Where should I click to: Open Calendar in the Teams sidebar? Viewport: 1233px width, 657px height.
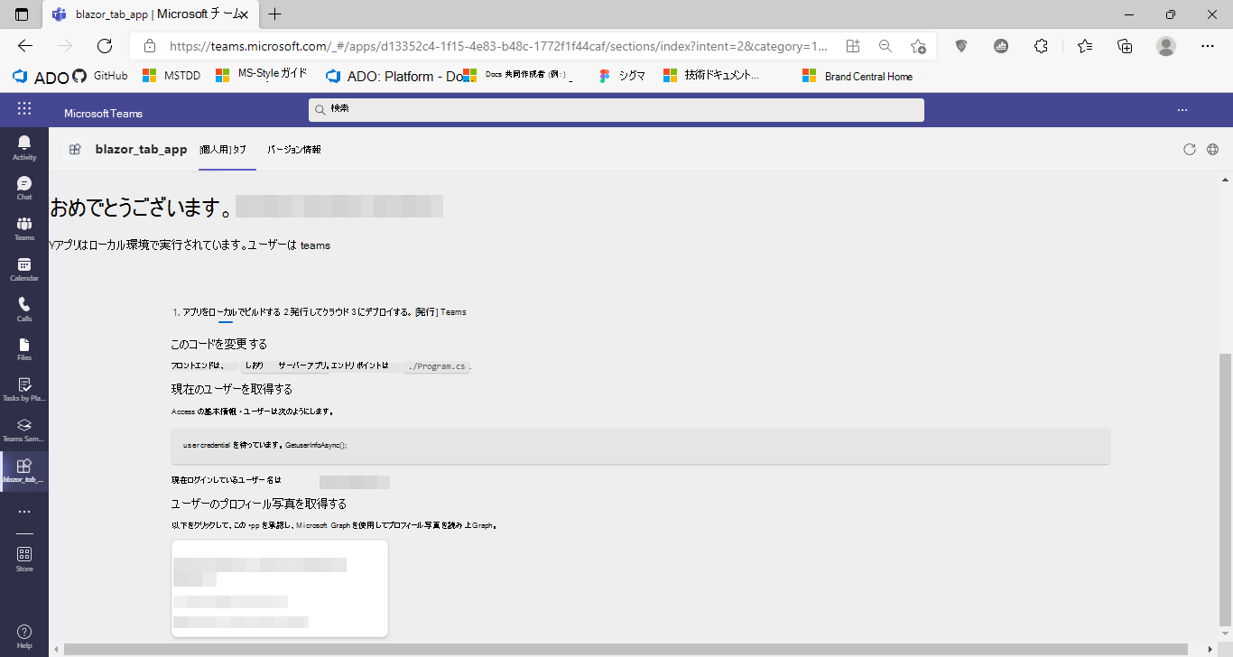(24, 269)
